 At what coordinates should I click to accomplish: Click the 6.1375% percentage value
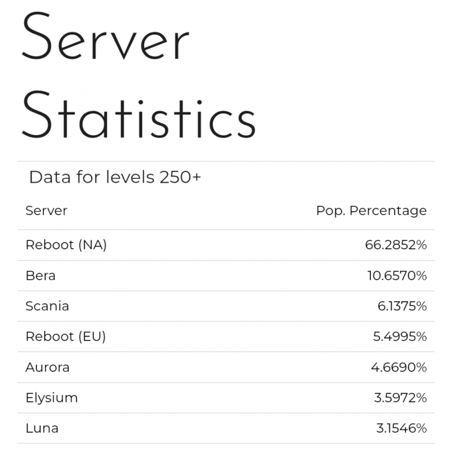(402, 306)
